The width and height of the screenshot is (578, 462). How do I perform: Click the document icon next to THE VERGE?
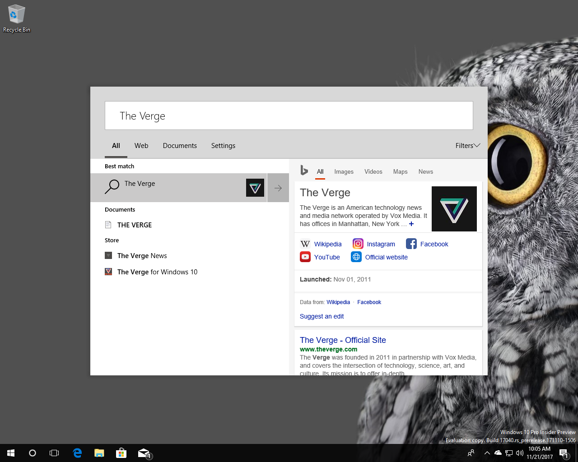[x=108, y=225]
